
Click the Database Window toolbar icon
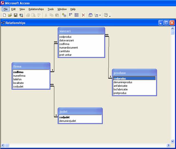coord(90,15)
